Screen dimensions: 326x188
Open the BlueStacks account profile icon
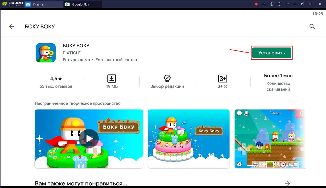272,4
